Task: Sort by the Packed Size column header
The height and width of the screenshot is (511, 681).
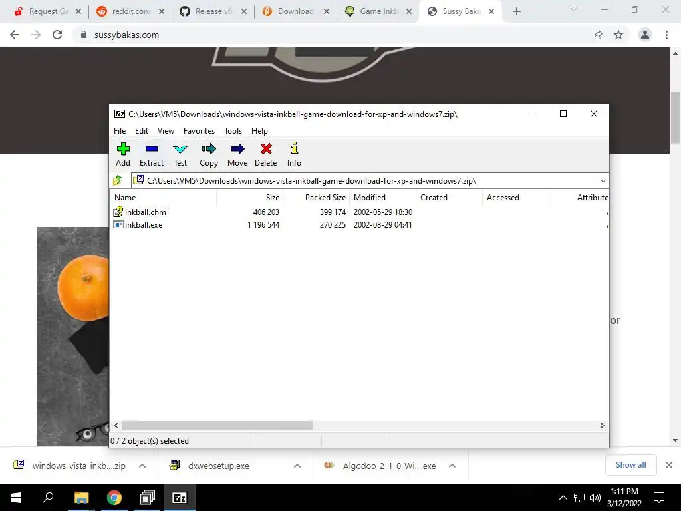Action: [316, 197]
